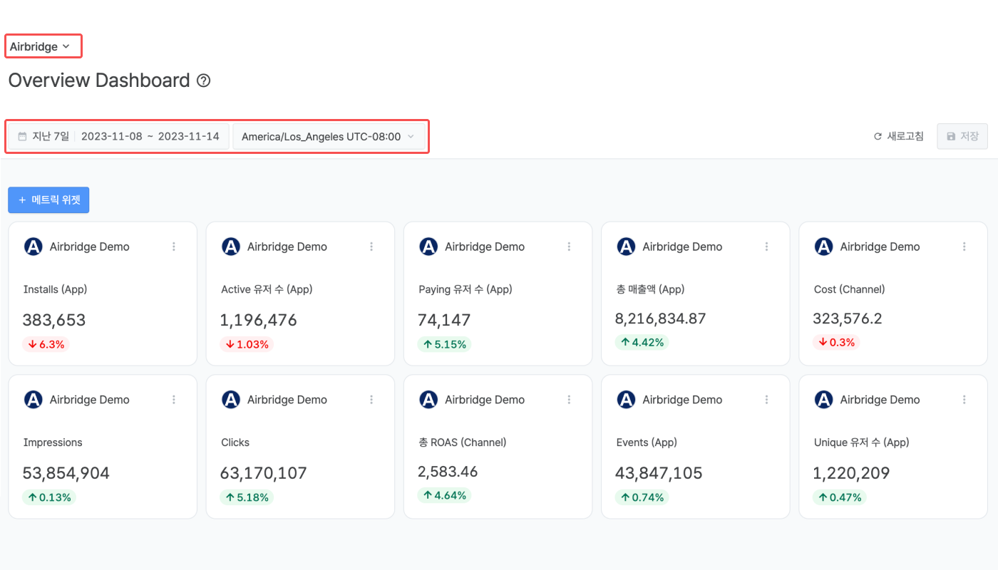Open the more options menu on Clicks card

click(371, 400)
